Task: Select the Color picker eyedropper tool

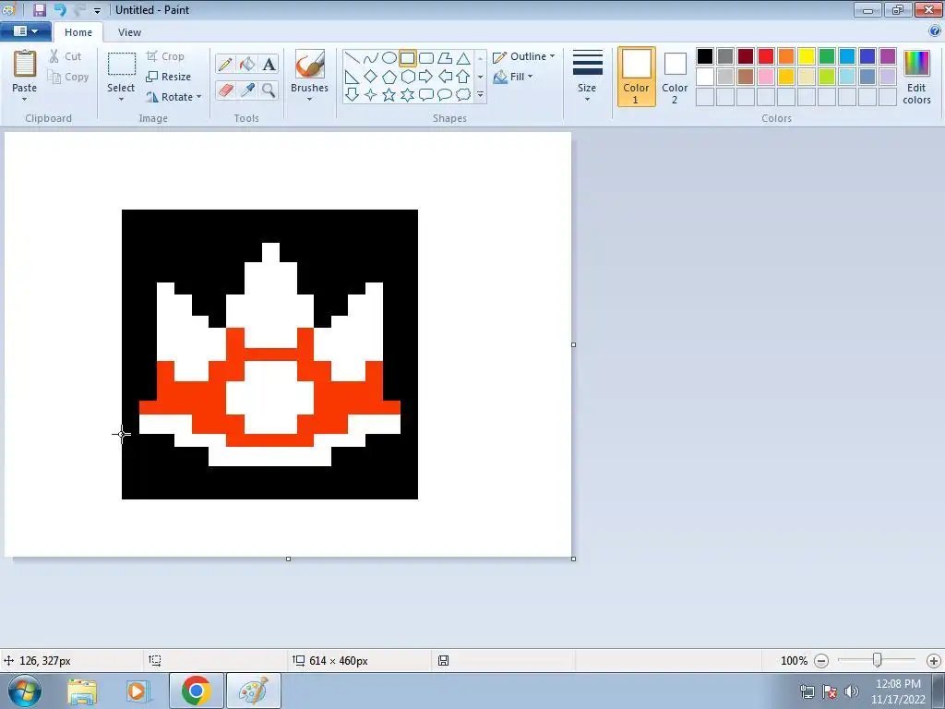Action: tap(247, 90)
